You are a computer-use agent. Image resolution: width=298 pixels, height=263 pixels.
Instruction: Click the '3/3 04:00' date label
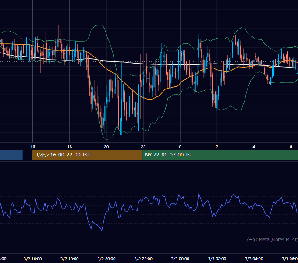tap(254, 259)
